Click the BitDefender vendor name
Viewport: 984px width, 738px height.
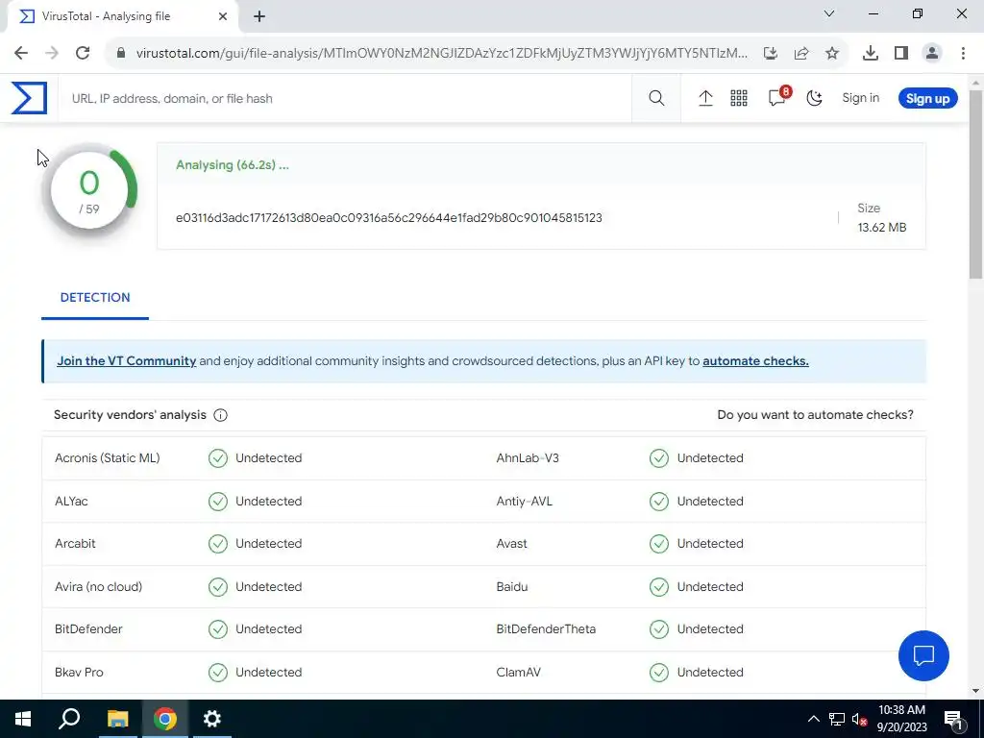(x=88, y=628)
